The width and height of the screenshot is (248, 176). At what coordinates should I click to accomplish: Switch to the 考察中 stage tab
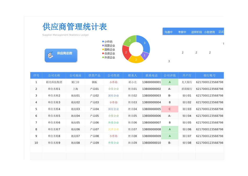click(183, 32)
